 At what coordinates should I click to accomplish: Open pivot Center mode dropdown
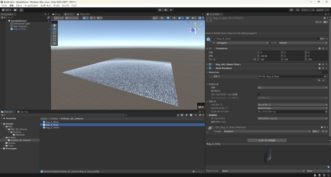59,18
